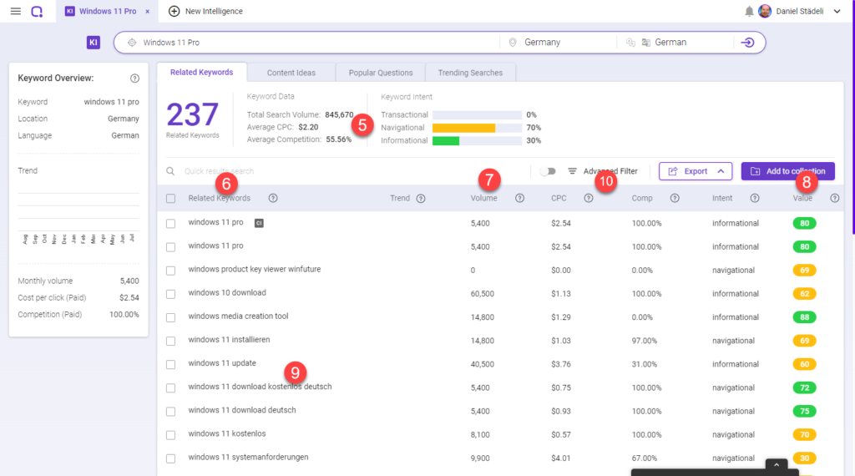Open the Advanced Filter options
Screen dimensions: 855x476
pyautogui.click(x=603, y=171)
